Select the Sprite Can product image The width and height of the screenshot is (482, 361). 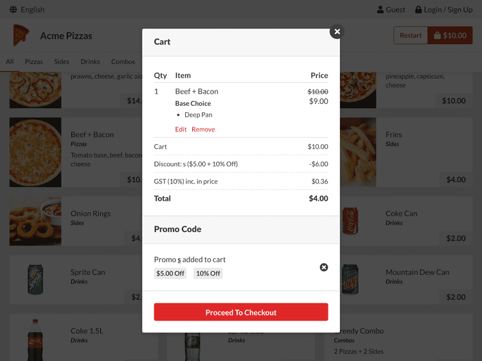[35, 280]
